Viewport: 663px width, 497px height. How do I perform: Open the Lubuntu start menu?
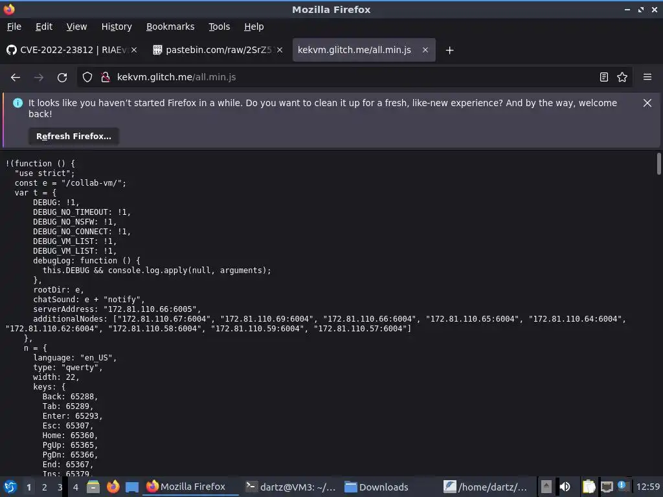tap(10, 487)
